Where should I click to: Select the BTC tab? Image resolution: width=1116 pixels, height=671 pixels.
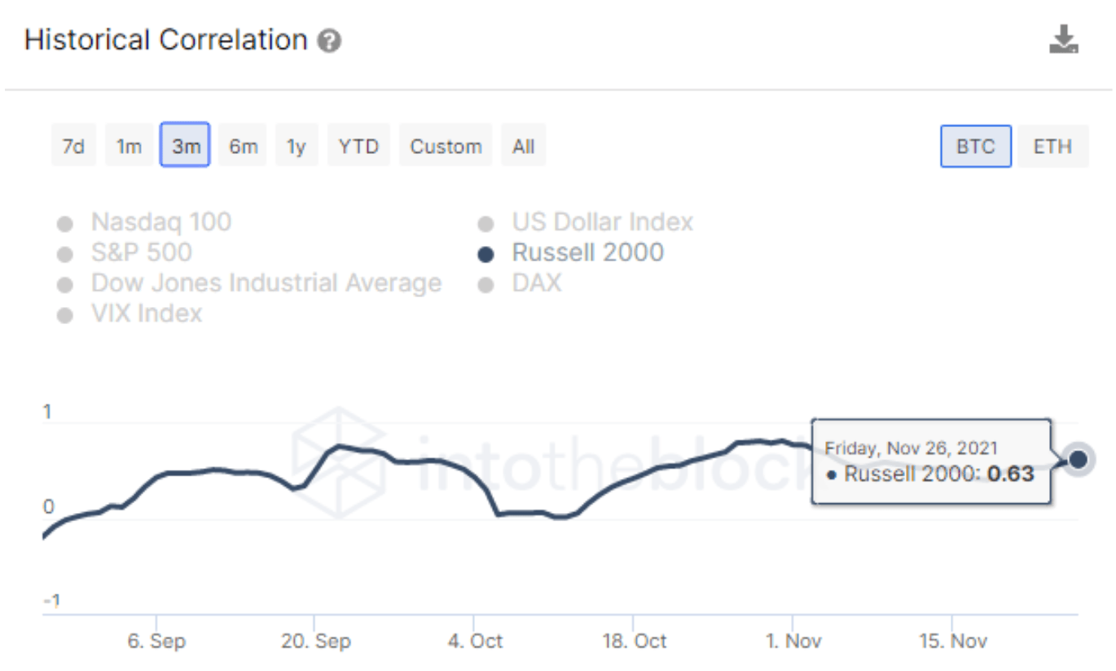(975, 146)
